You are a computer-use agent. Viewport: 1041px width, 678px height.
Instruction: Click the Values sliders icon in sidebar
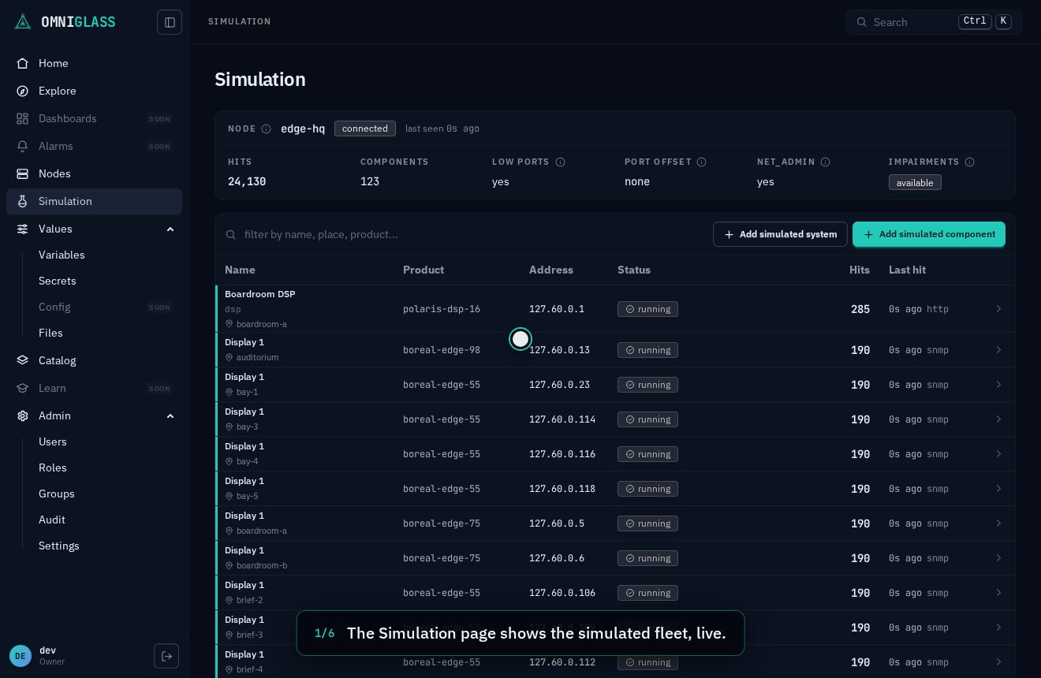(23, 229)
